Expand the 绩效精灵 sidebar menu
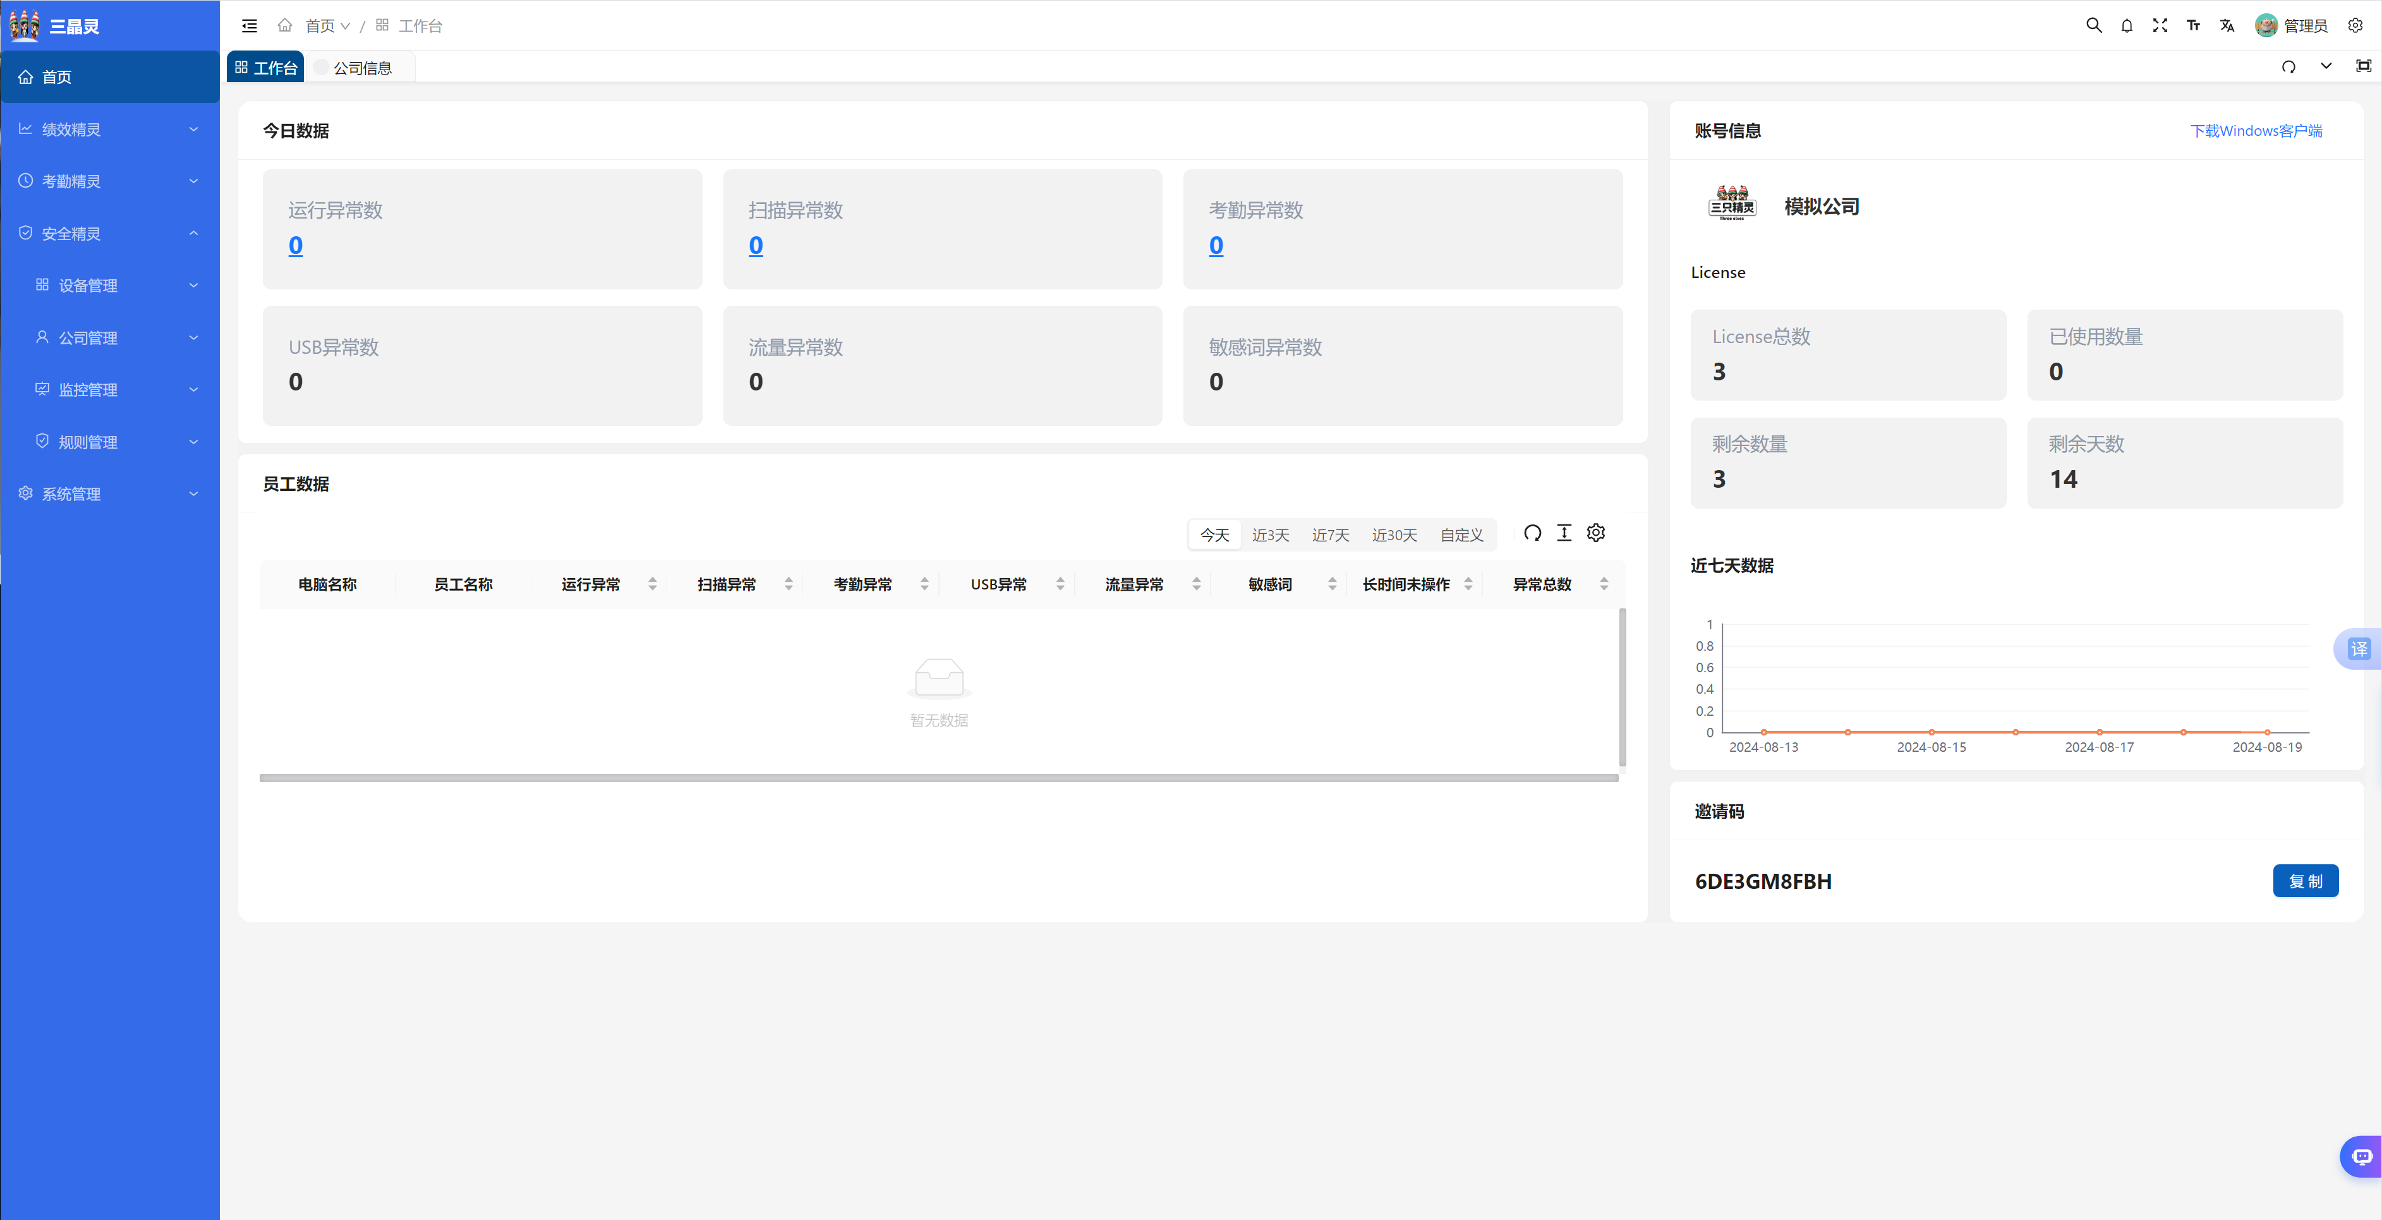The height and width of the screenshot is (1220, 2382). pos(109,130)
